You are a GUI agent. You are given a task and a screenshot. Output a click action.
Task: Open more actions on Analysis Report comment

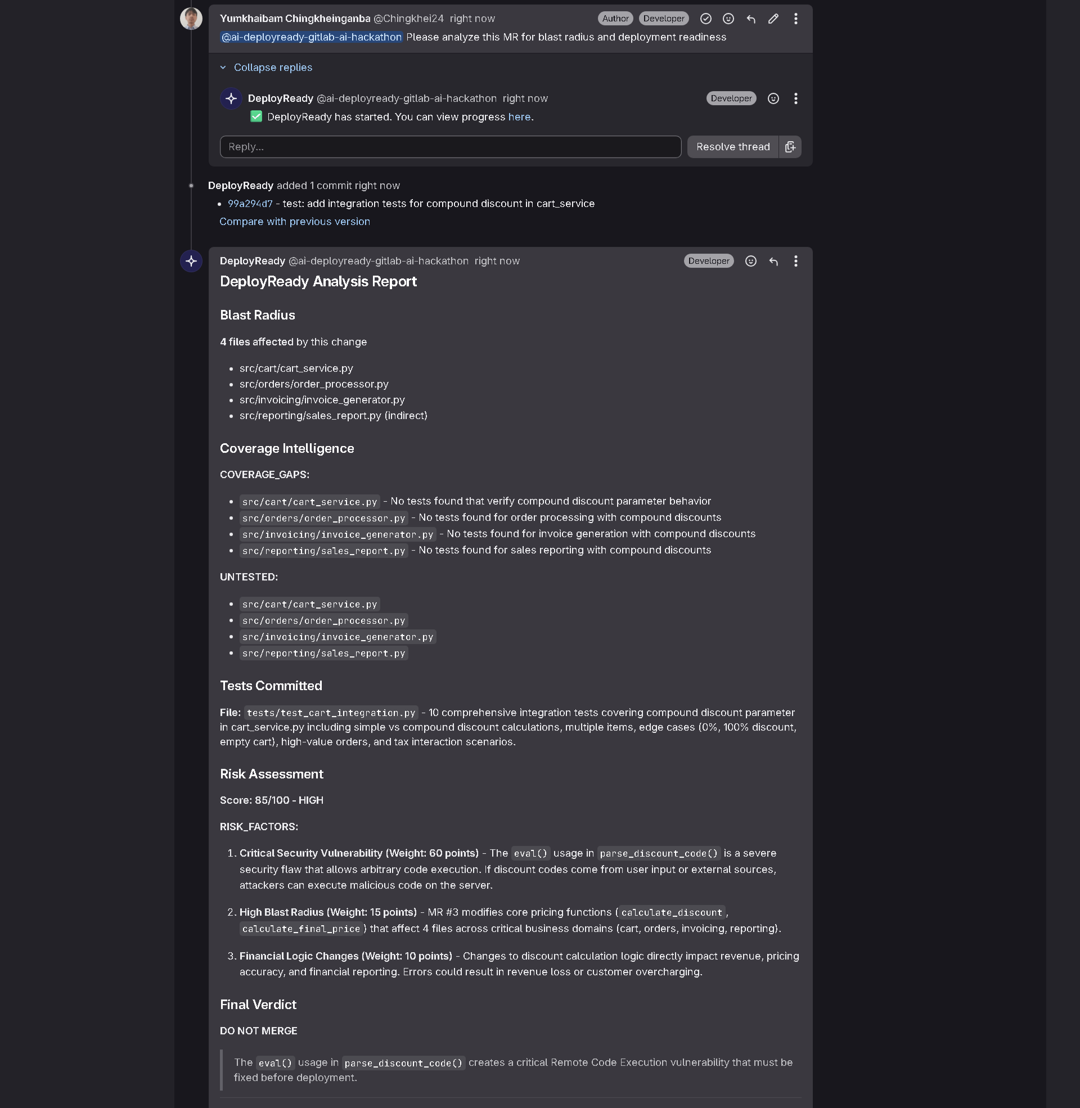796,262
